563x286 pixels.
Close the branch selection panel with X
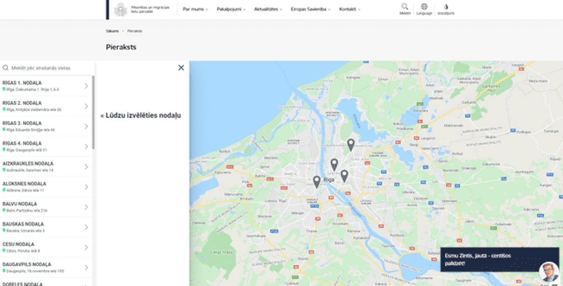click(181, 67)
